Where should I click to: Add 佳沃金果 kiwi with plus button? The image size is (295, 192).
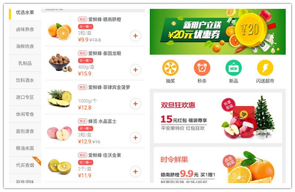tap(135, 171)
